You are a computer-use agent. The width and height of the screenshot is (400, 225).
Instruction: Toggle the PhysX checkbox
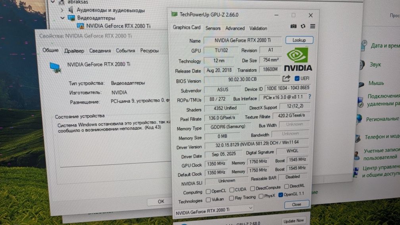pyautogui.click(x=261, y=196)
